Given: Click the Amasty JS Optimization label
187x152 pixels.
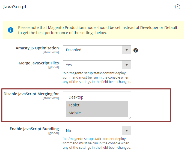Looking at the screenshot, I should (37, 48).
